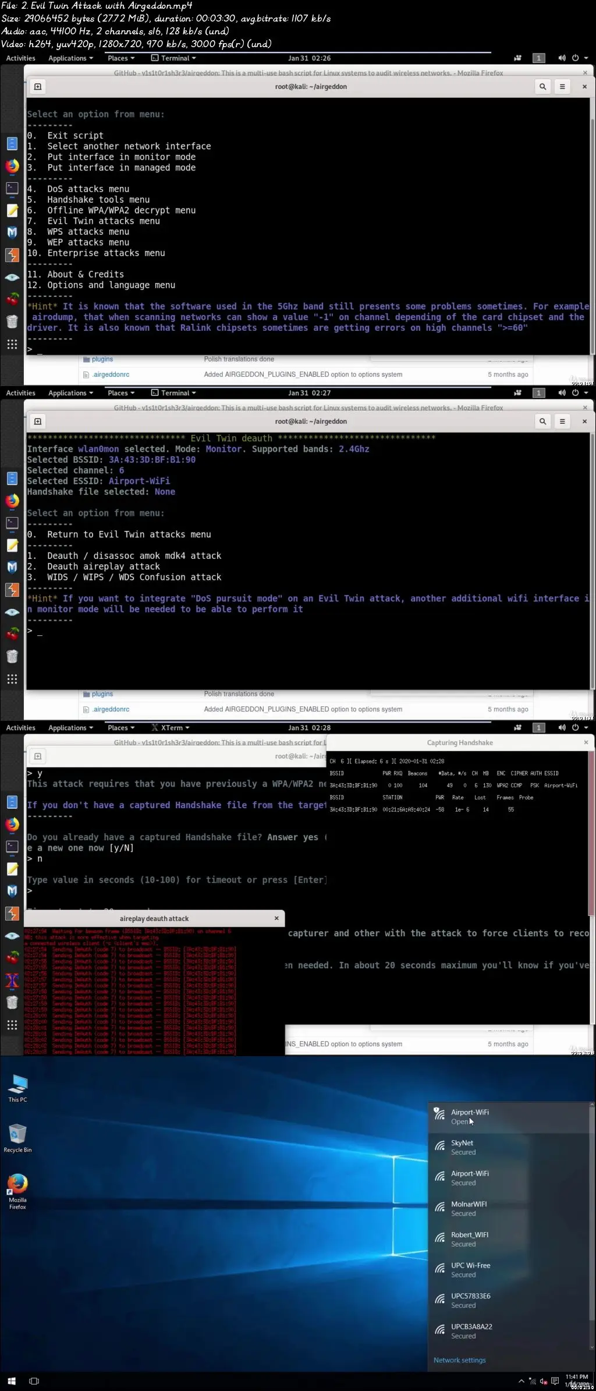Open the Recycle Bin desktop icon

point(17,1138)
